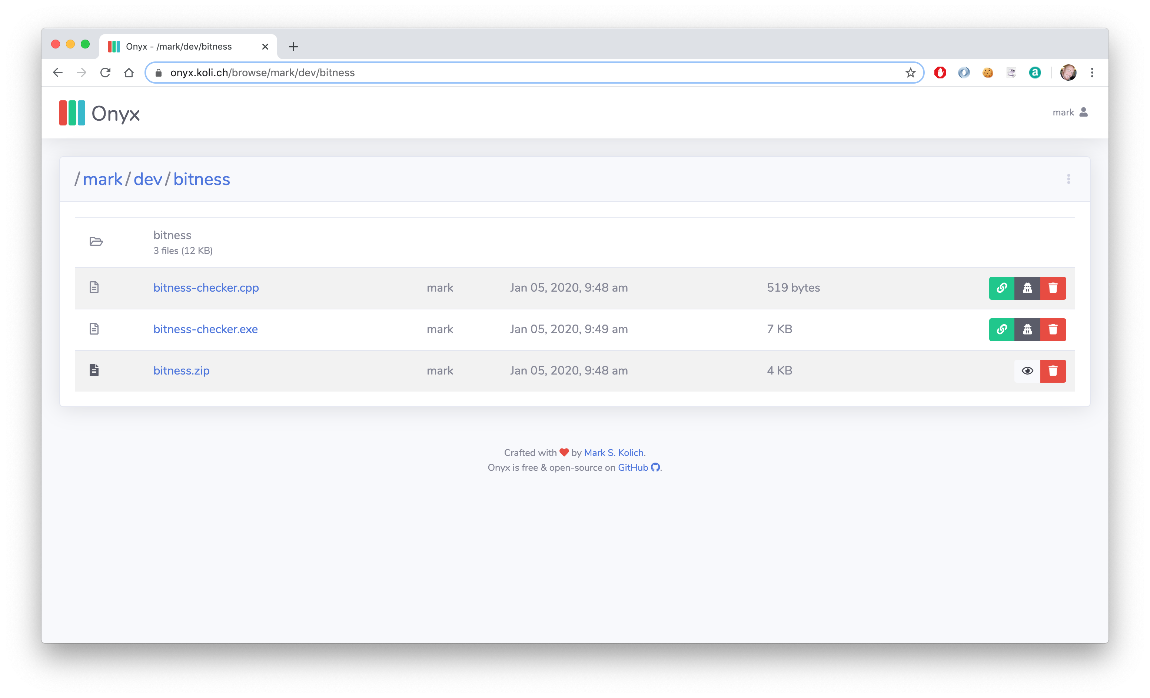Open the mark user account menu
The height and width of the screenshot is (698, 1150).
tap(1070, 113)
